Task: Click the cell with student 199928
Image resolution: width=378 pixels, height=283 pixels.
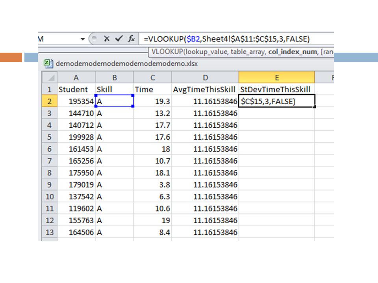Action: (x=76, y=137)
